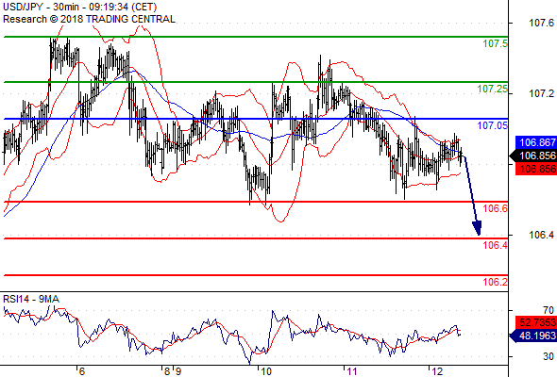Viewport: 557px width, 377px height.
Task: Select the green 107.25 resistance label
Action: [x=493, y=89]
